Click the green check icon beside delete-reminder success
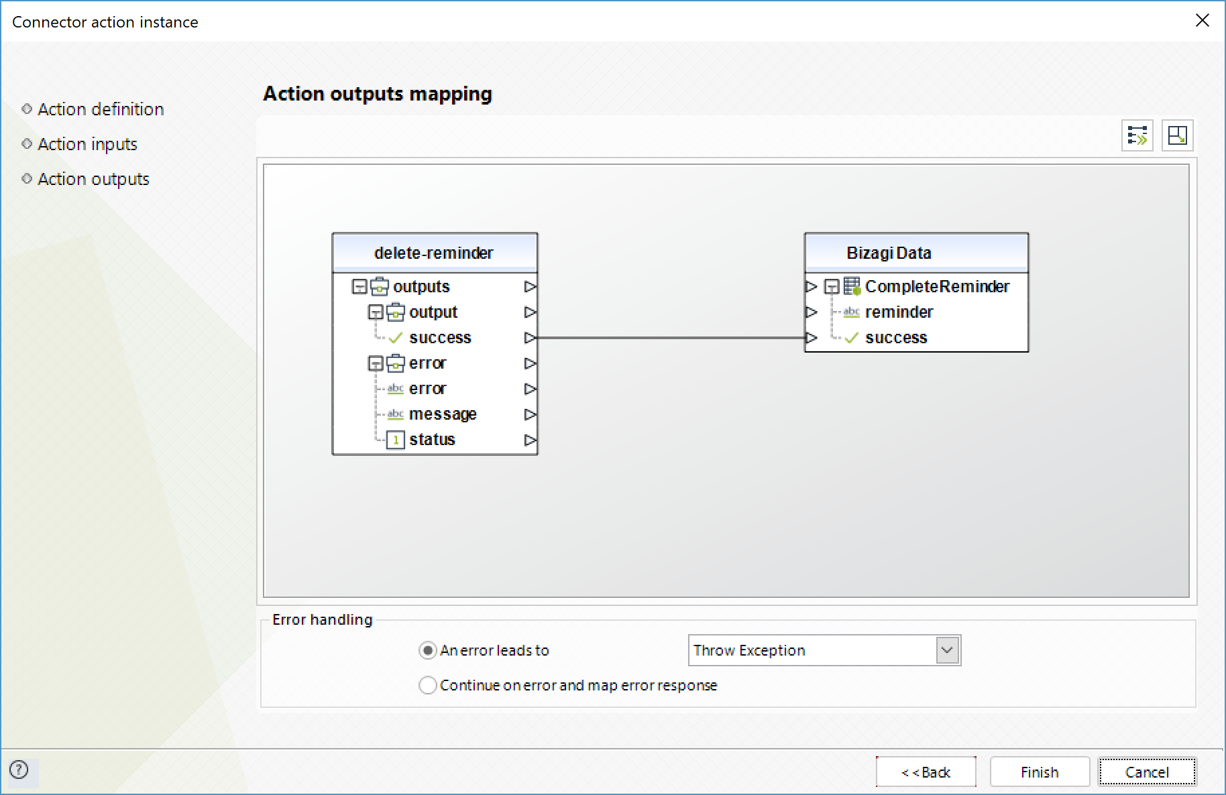The width and height of the screenshot is (1226, 795). (396, 337)
